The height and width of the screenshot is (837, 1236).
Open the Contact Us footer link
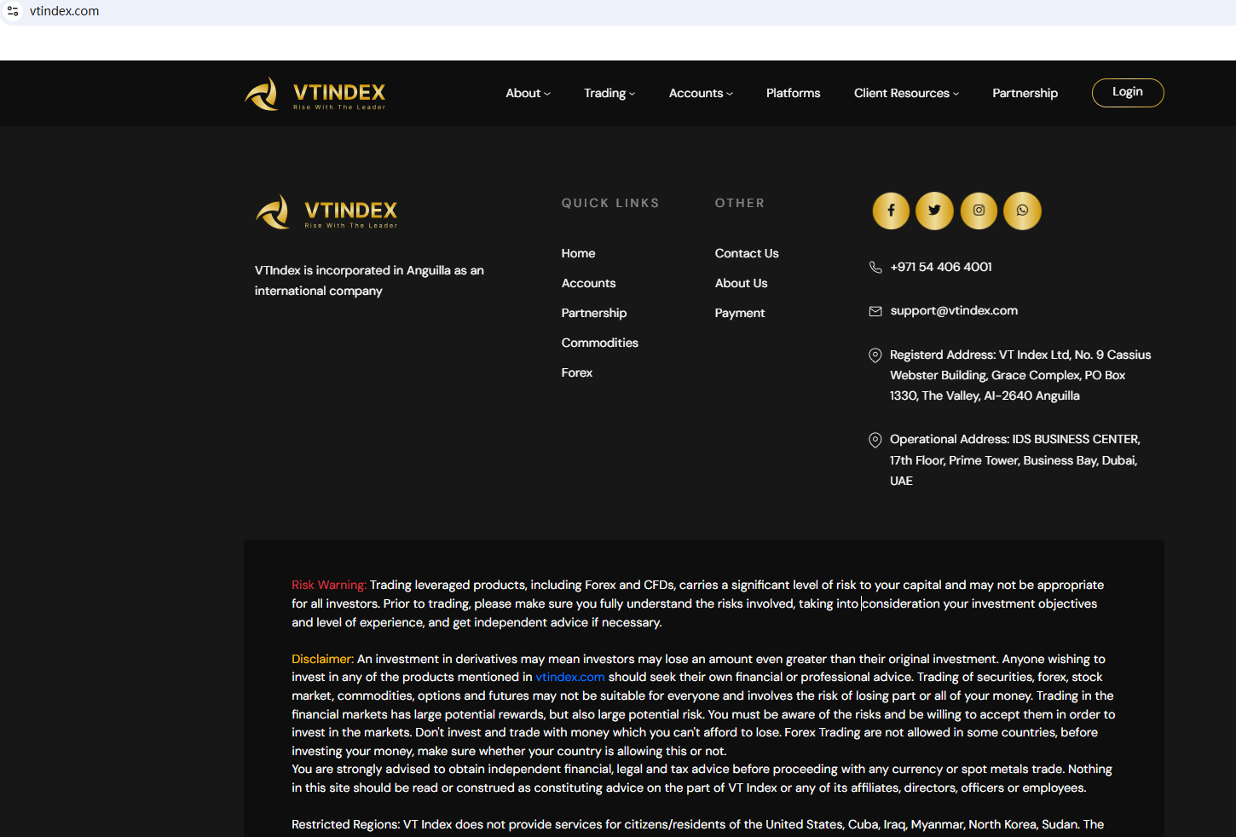tap(746, 253)
